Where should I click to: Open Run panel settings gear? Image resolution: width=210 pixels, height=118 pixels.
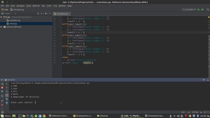click(x=204, y=80)
